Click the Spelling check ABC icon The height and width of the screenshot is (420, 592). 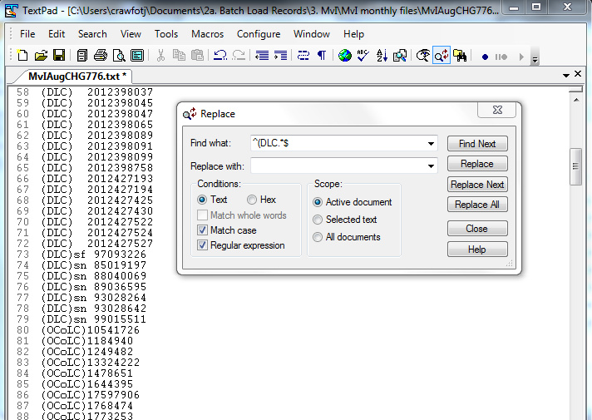363,56
